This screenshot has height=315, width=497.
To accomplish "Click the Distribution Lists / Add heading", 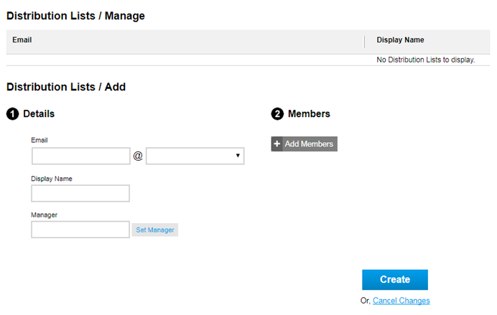I will 66,87.
